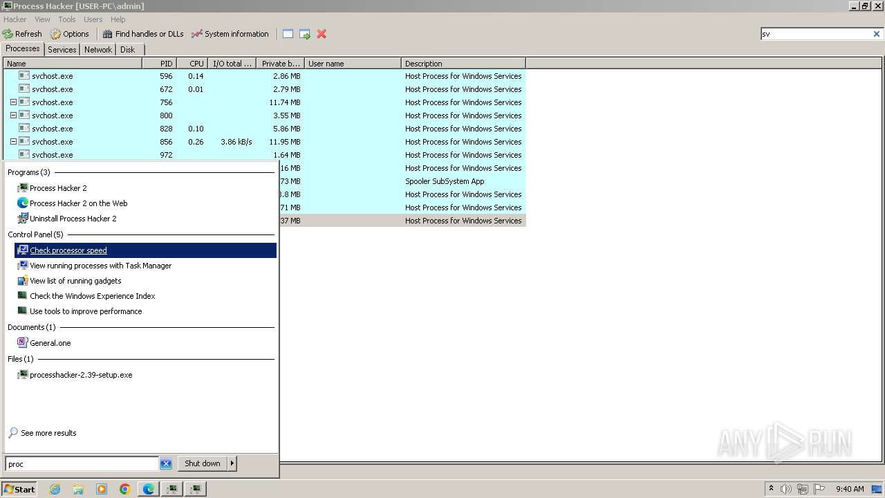885x498 pixels.
Task: Click the Shut down button
Action: tap(203, 463)
